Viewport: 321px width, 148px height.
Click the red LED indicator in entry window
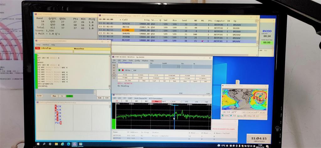click(123, 70)
